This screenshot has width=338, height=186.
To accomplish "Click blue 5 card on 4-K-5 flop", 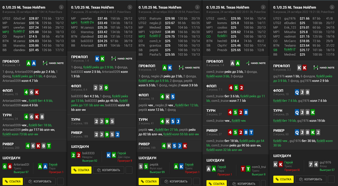I will pos(173,97).
